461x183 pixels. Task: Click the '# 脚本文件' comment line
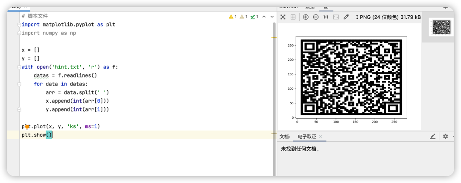[35, 16]
